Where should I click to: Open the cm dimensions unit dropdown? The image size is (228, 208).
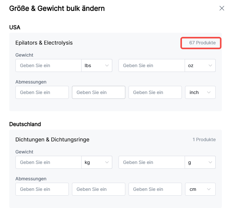pyautogui.click(x=200, y=189)
